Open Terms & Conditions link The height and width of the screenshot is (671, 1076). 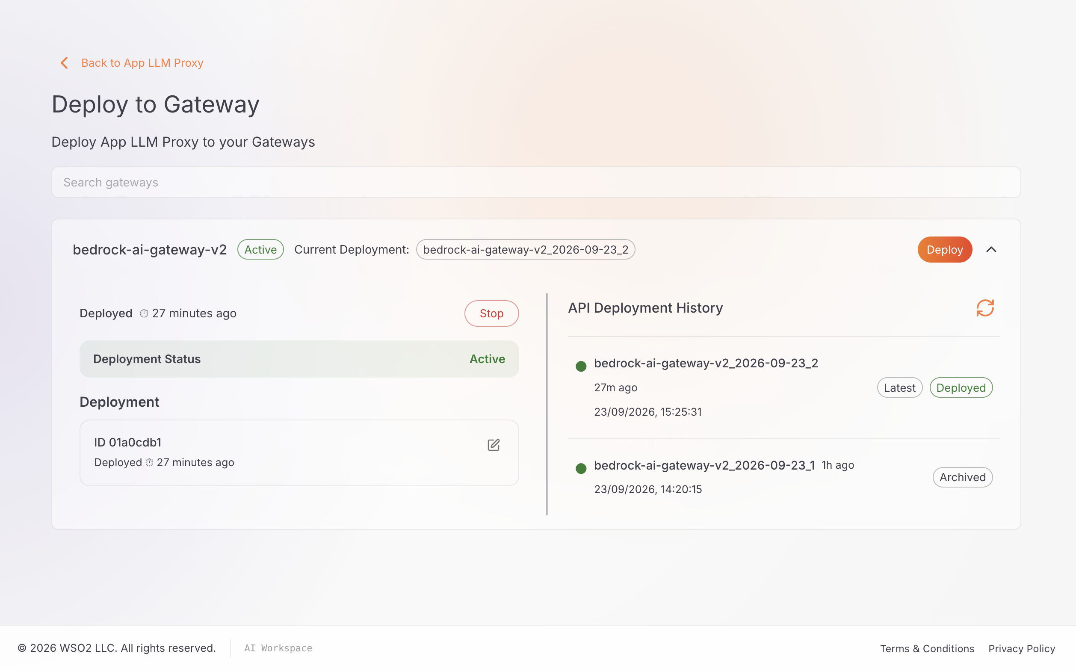(927, 648)
